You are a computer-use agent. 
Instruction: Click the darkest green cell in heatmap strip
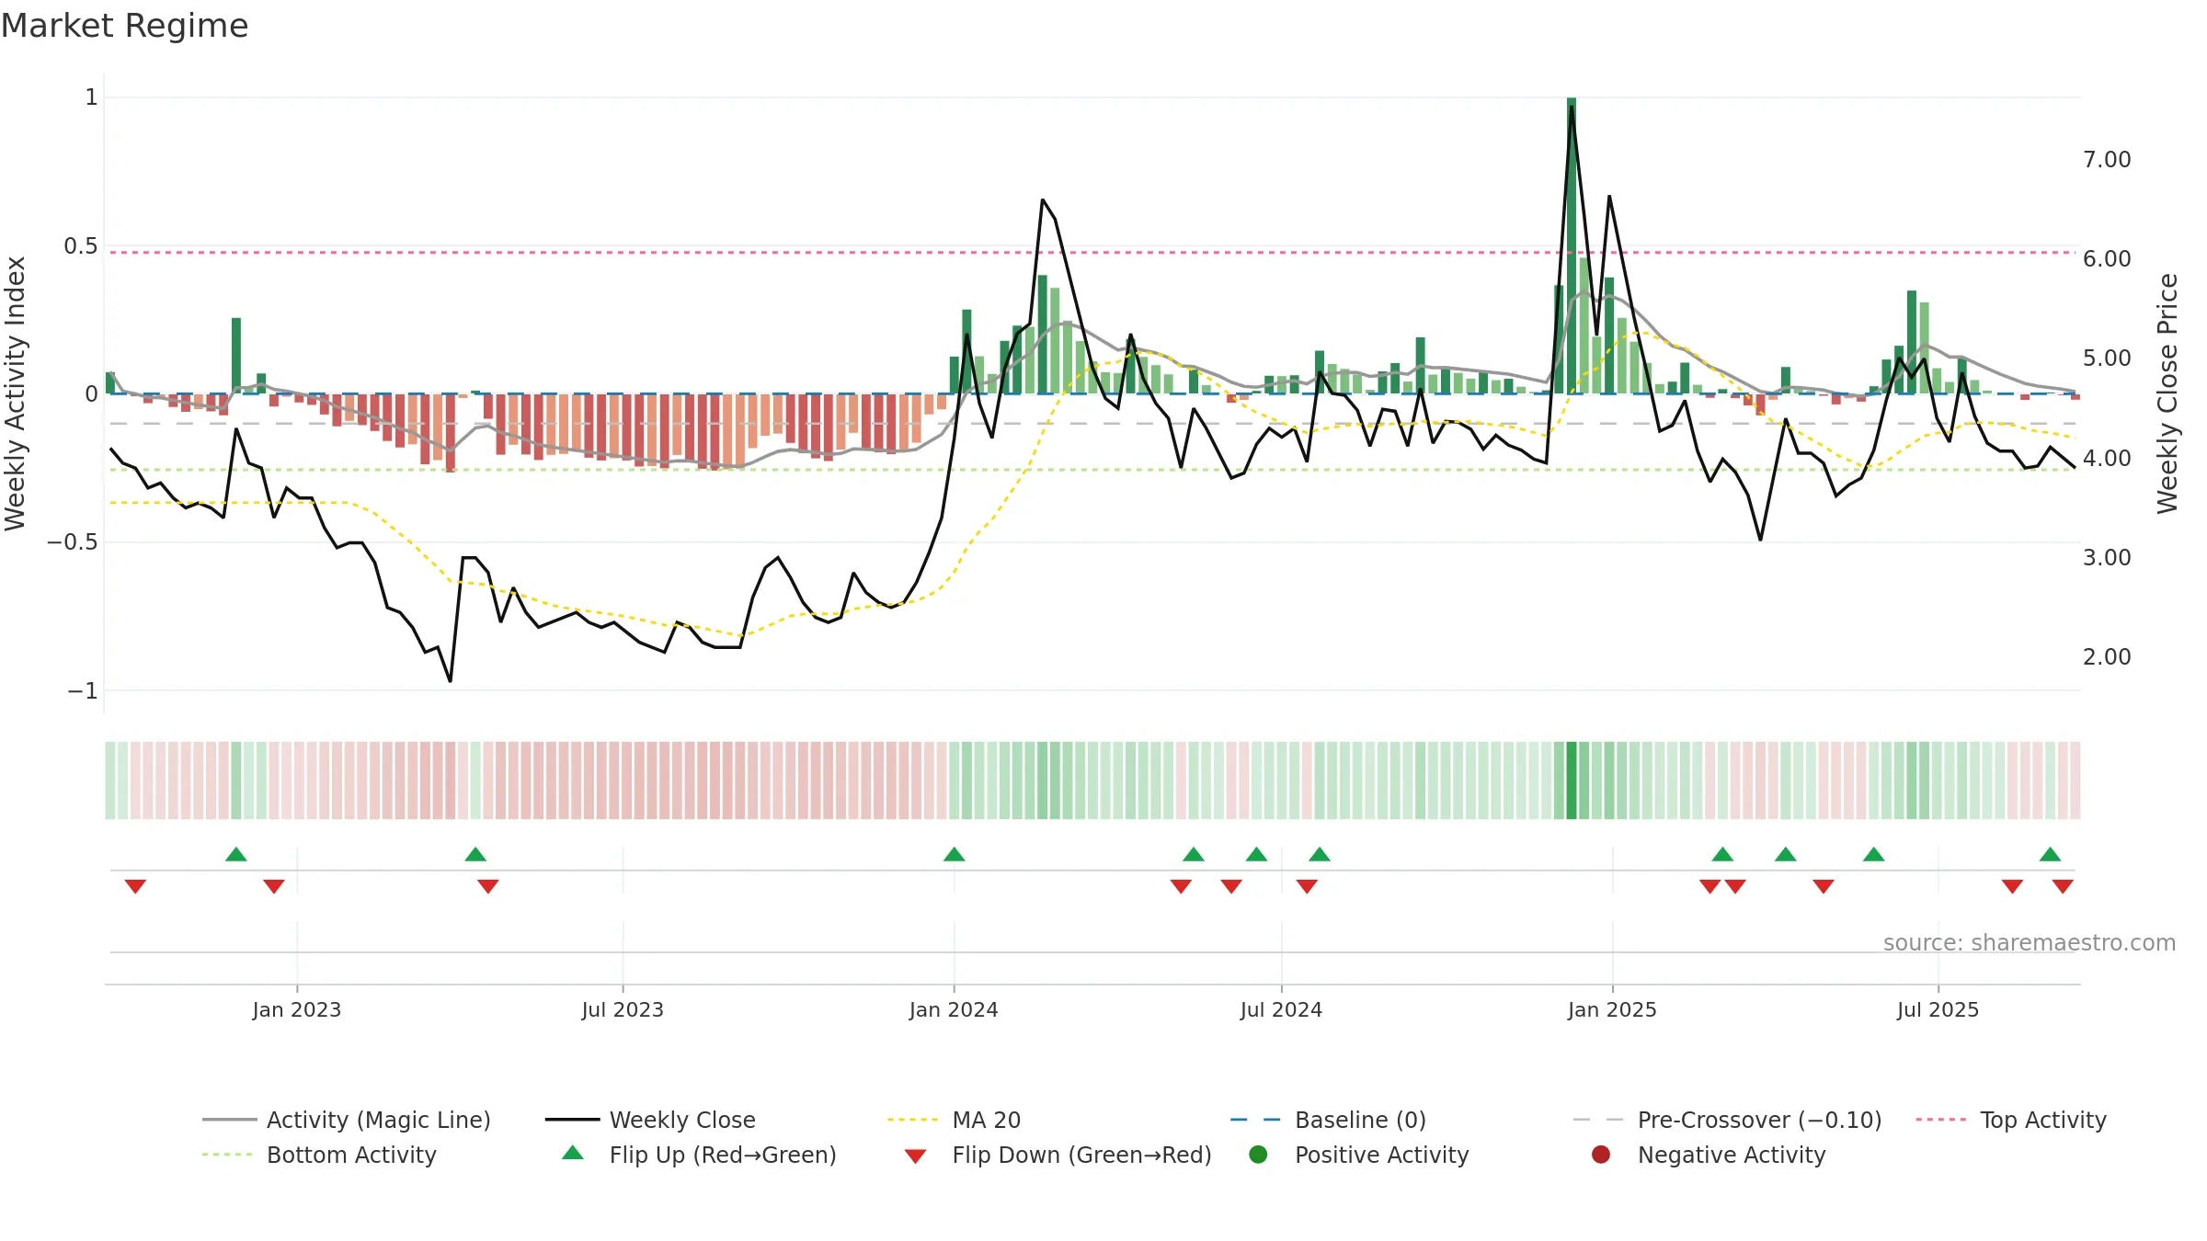point(1572,780)
